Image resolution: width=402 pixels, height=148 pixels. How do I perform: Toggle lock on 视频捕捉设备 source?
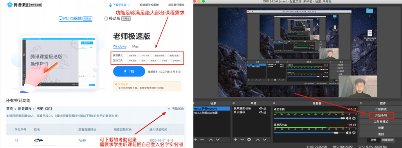[x=265, y=109]
